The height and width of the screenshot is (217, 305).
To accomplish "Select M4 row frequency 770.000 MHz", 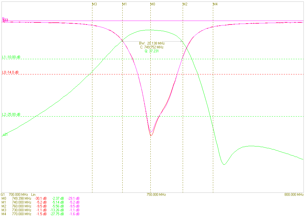I will pyautogui.click(x=22, y=214).
